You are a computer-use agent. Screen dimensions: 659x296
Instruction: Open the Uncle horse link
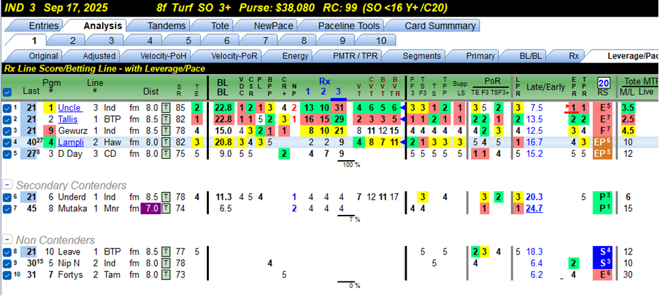[x=71, y=107]
